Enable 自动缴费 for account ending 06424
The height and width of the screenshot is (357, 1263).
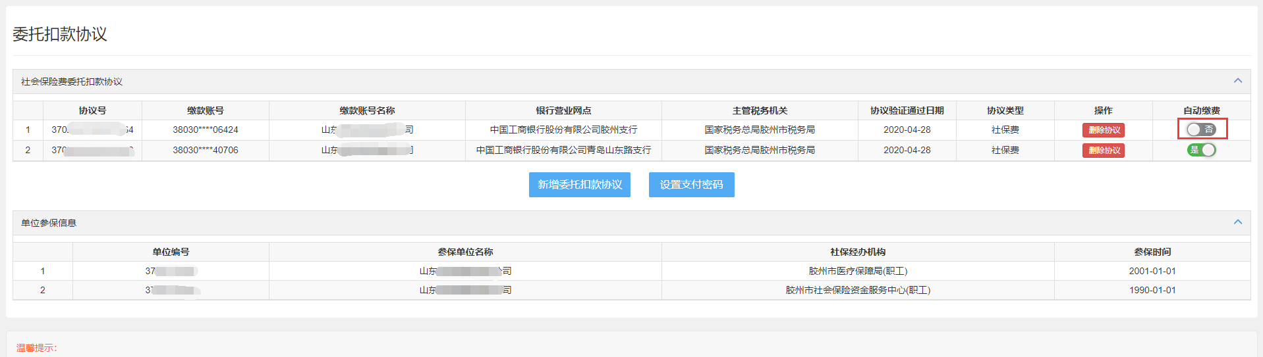1201,130
